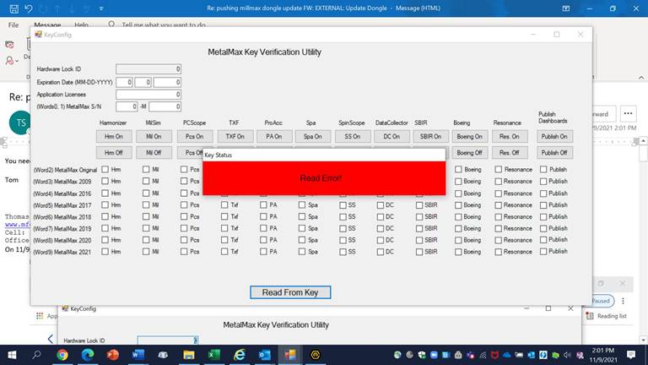Open the more actions ellipsis in the message header

628,113
